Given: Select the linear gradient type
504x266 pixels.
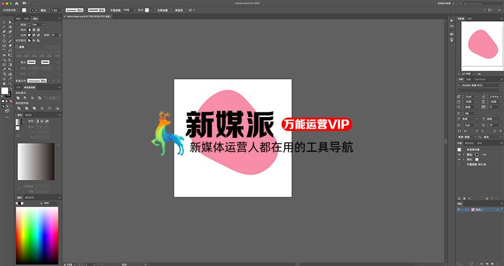Looking at the screenshot, I should 36,121.
